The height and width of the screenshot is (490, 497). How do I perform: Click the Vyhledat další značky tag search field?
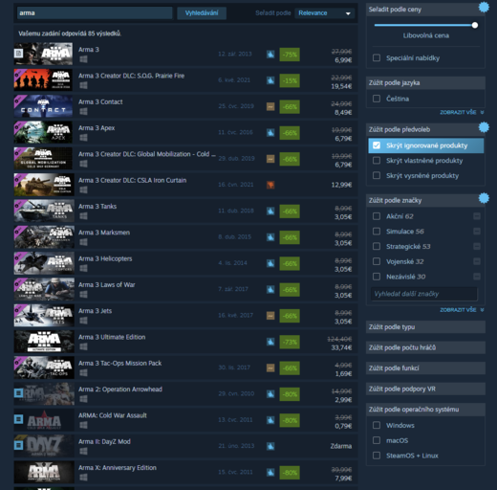click(424, 294)
